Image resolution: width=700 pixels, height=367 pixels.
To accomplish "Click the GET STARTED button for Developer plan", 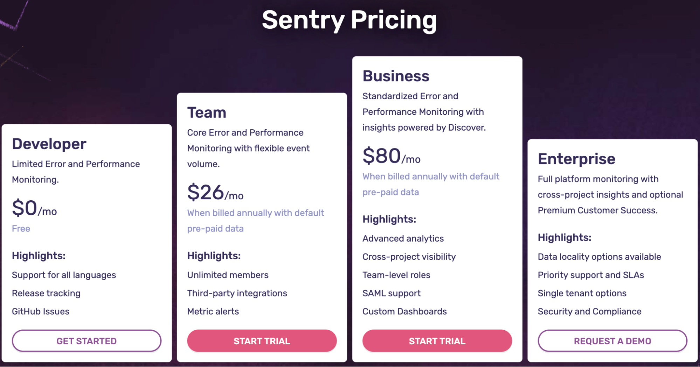I will point(86,340).
